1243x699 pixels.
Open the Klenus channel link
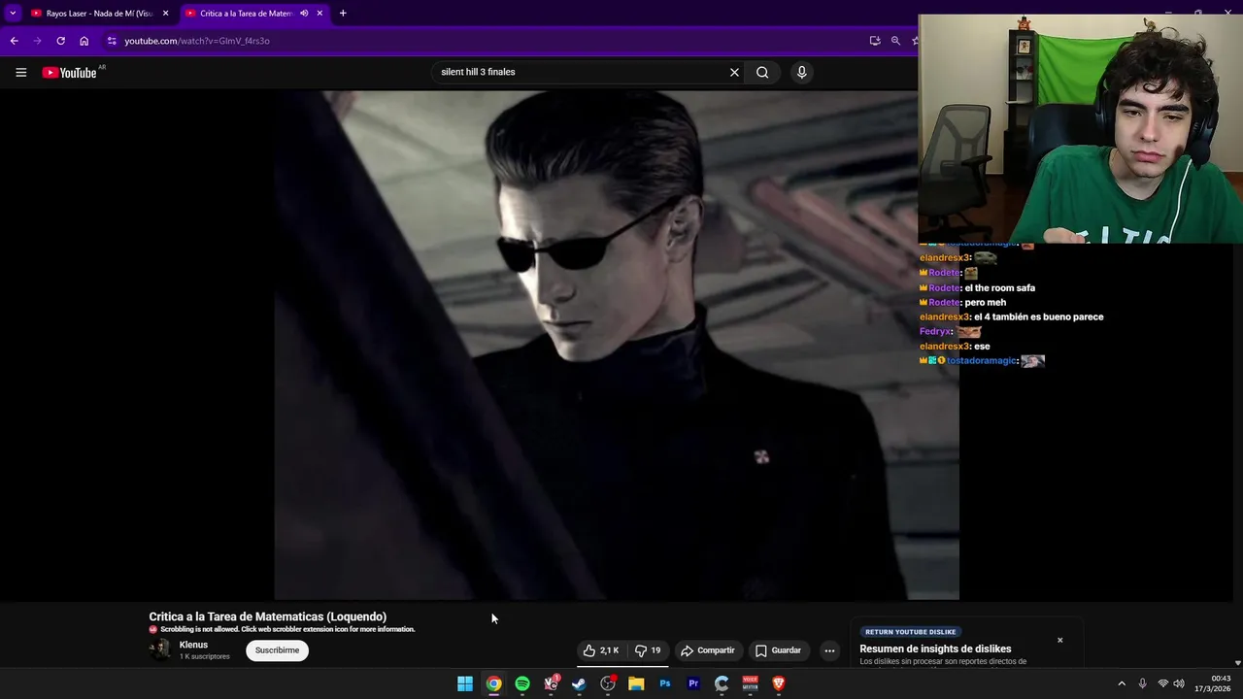pos(193,645)
